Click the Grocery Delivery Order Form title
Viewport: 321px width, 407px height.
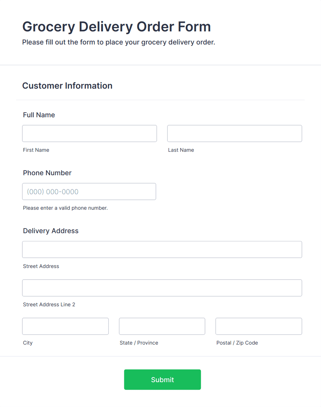[x=116, y=27]
